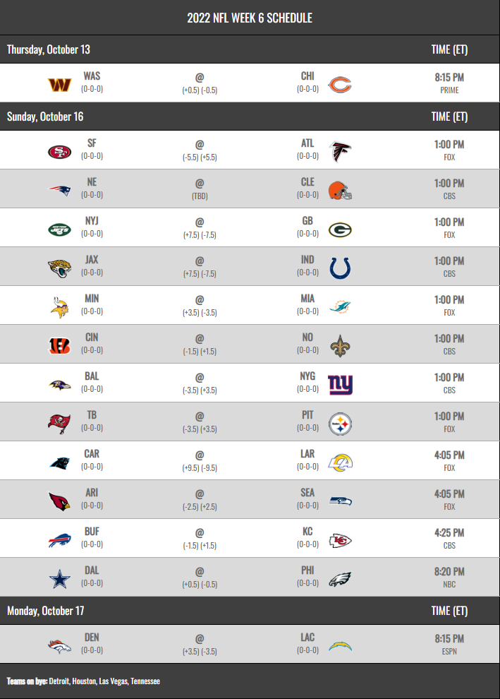The width and height of the screenshot is (500, 699).
Task: Select the DEN team abbreviation
Action: point(92,638)
